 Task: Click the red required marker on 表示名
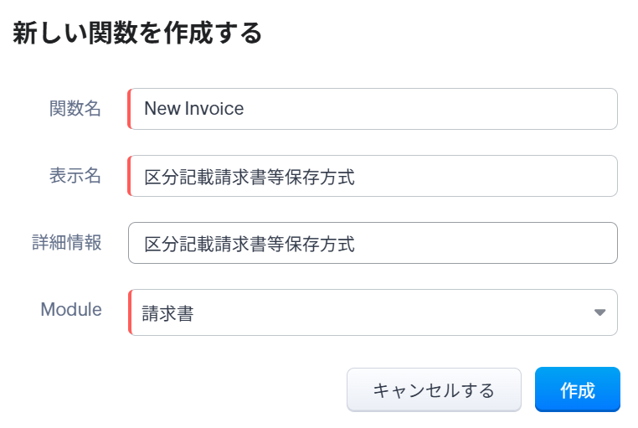click(x=130, y=176)
